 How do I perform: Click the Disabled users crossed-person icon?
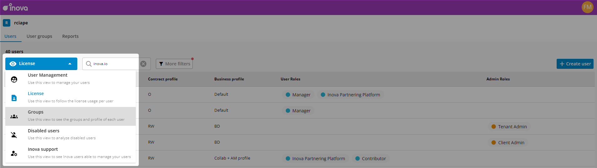pos(14,135)
